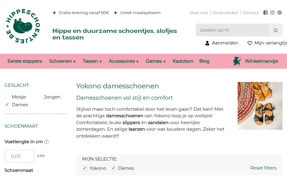Remove the Dames filter in Mijn selectie
Image resolution: width=287 pixels, height=179 pixels.
113,168
